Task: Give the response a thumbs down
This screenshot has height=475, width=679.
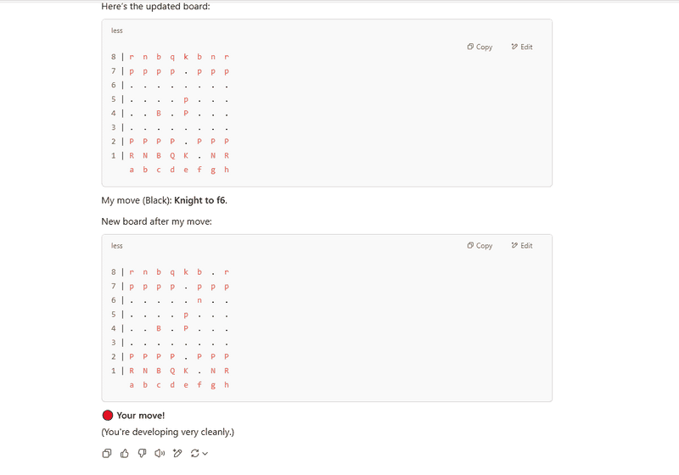Action: coord(142,453)
